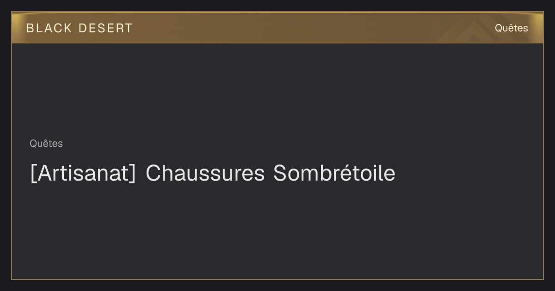Select the small Quêtes breadcrumb label
This screenshot has width=555, height=291.
pos(46,144)
